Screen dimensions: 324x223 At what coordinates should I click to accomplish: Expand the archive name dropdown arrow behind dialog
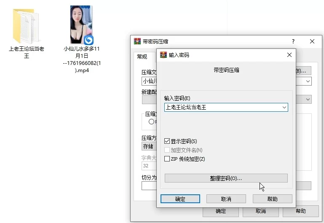(308, 81)
